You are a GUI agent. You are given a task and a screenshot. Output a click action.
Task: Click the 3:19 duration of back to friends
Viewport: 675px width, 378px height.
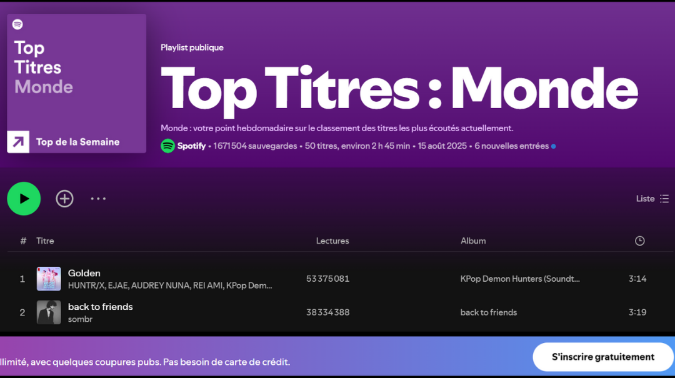coord(637,312)
